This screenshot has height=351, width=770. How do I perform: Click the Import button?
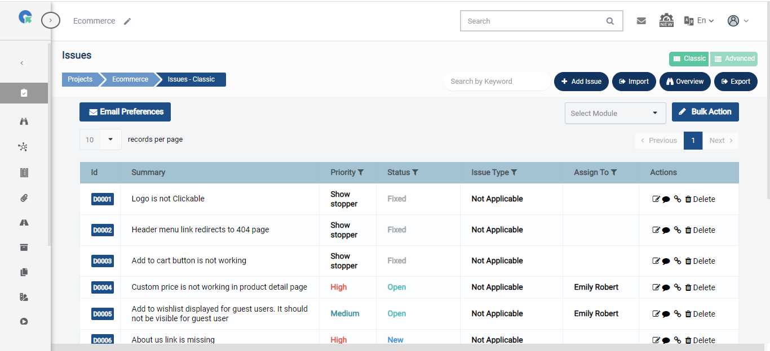tap(634, 82)
